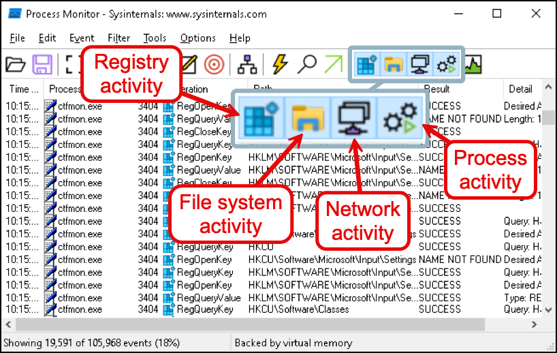The image size is (557, 353).
Task: Click the 'Type: RE' detail cell
Action: [522, 298]
